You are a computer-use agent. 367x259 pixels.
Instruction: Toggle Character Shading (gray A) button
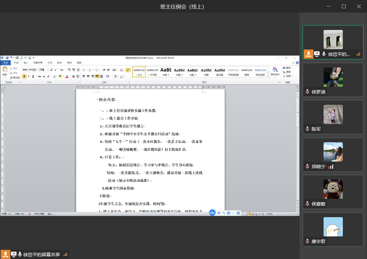click(x=73, y=76)
